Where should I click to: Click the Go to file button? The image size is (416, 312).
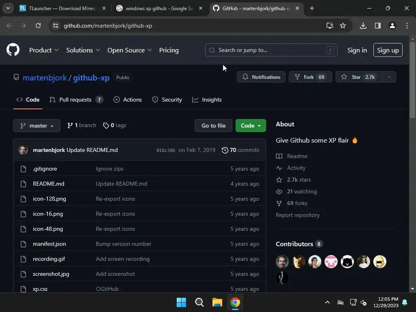click(x=213, y=126)
